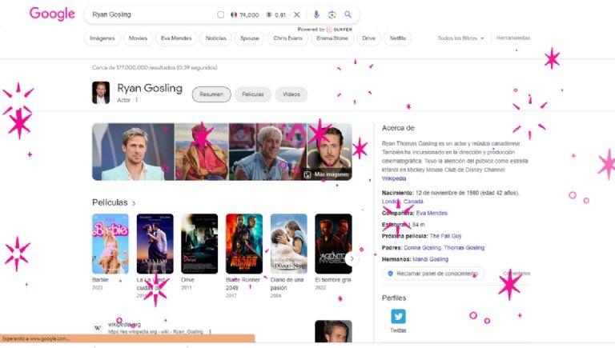The height and width of the screenshot is (348, 615).
Task: Open the Drive movie poster
Action: click(199, 244)
